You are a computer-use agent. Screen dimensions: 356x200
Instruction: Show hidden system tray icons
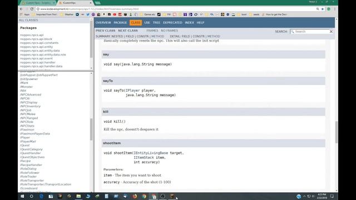click(304, 196)
